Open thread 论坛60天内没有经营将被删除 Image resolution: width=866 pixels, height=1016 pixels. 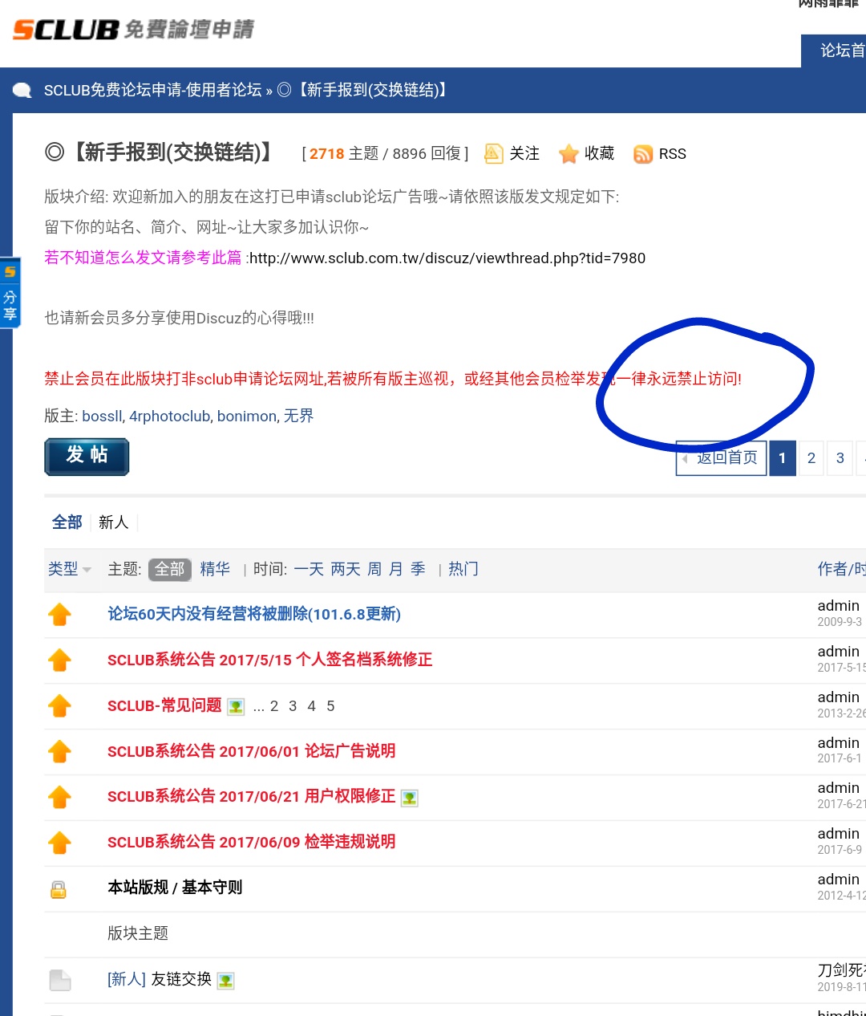pyautogui.click(x=254, y=614)
